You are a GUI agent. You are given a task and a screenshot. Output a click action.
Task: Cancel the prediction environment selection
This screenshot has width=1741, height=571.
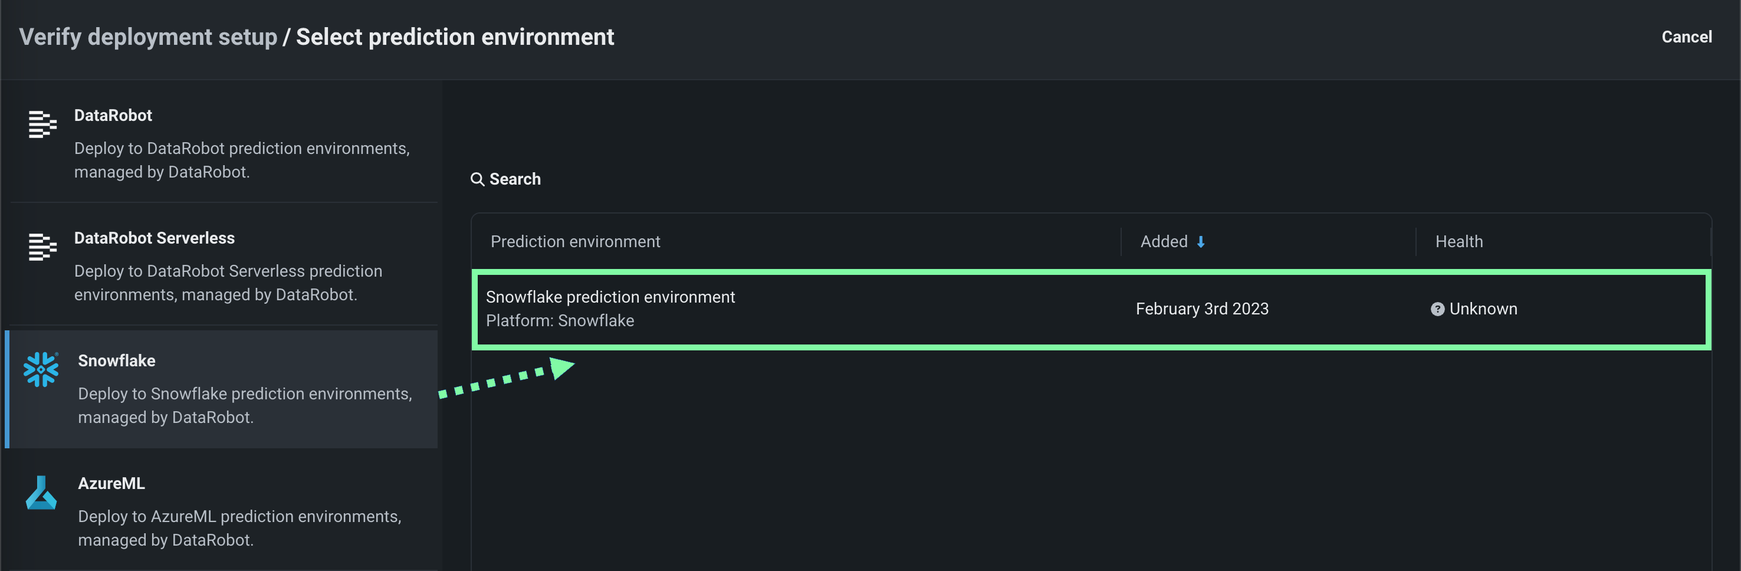pos(1686,37)
